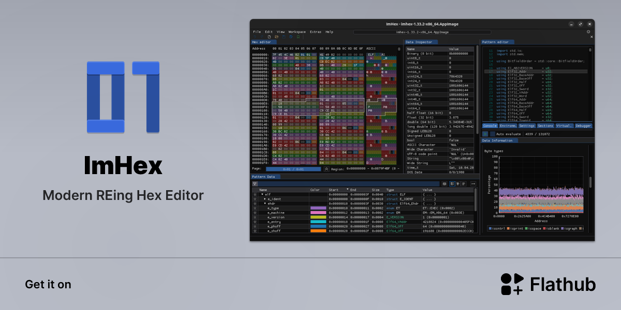Screen dimensions: 621x310
Task: Open the Help menu
Action: pyautogui.click(x=329, y=32)
